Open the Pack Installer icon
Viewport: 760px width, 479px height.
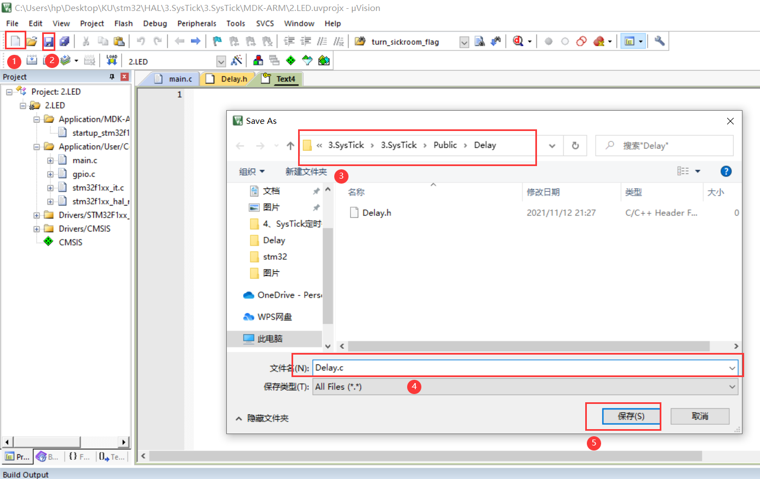324,60
